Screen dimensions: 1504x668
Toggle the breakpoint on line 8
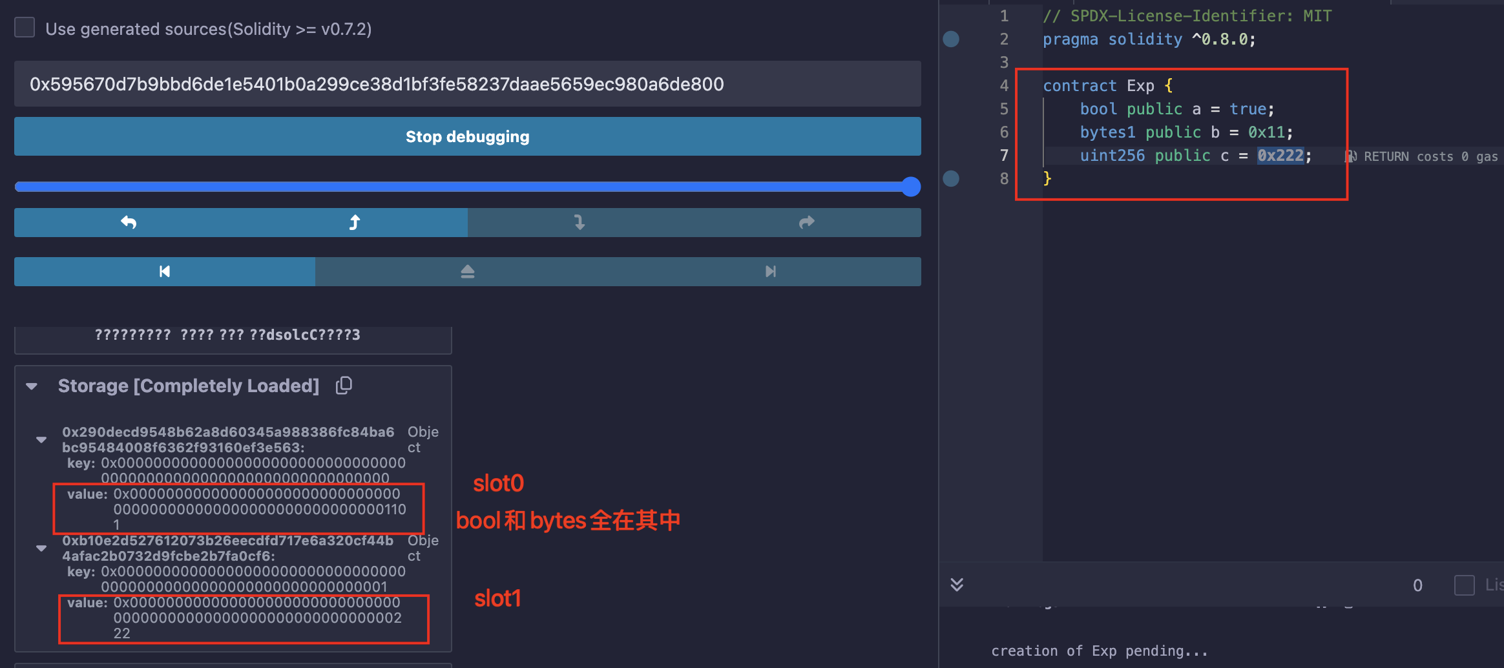point(951,178)
